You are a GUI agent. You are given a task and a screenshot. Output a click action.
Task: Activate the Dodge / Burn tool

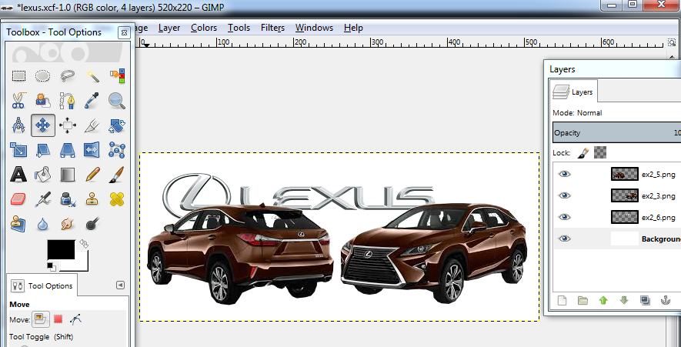point(92,224)
